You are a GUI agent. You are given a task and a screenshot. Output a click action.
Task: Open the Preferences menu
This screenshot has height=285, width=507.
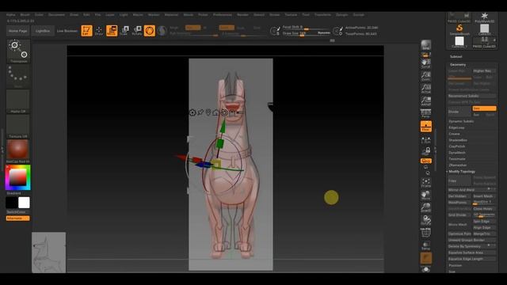(x=223, y=15)
